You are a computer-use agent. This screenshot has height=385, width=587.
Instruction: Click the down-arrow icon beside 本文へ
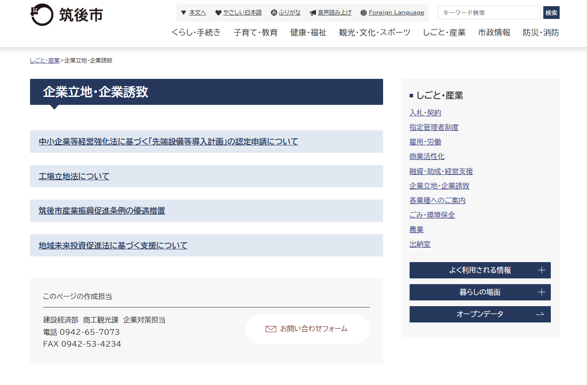[184, 13]
